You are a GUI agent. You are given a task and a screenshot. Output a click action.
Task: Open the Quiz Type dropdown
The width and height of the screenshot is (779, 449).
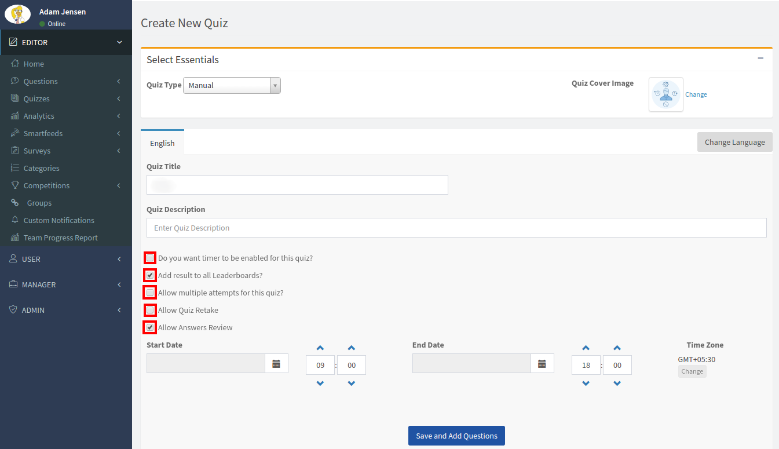(232, 85)
